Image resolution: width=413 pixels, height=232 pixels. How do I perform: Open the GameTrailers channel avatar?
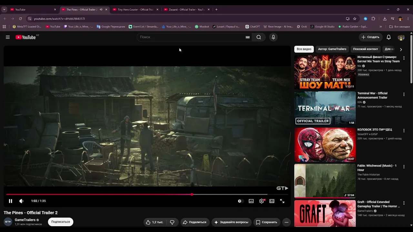click(x=8, y=222)
